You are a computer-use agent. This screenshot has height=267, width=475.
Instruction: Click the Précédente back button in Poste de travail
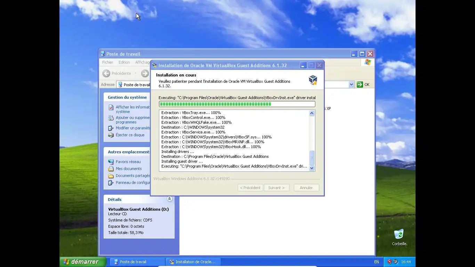coord(117,73)
